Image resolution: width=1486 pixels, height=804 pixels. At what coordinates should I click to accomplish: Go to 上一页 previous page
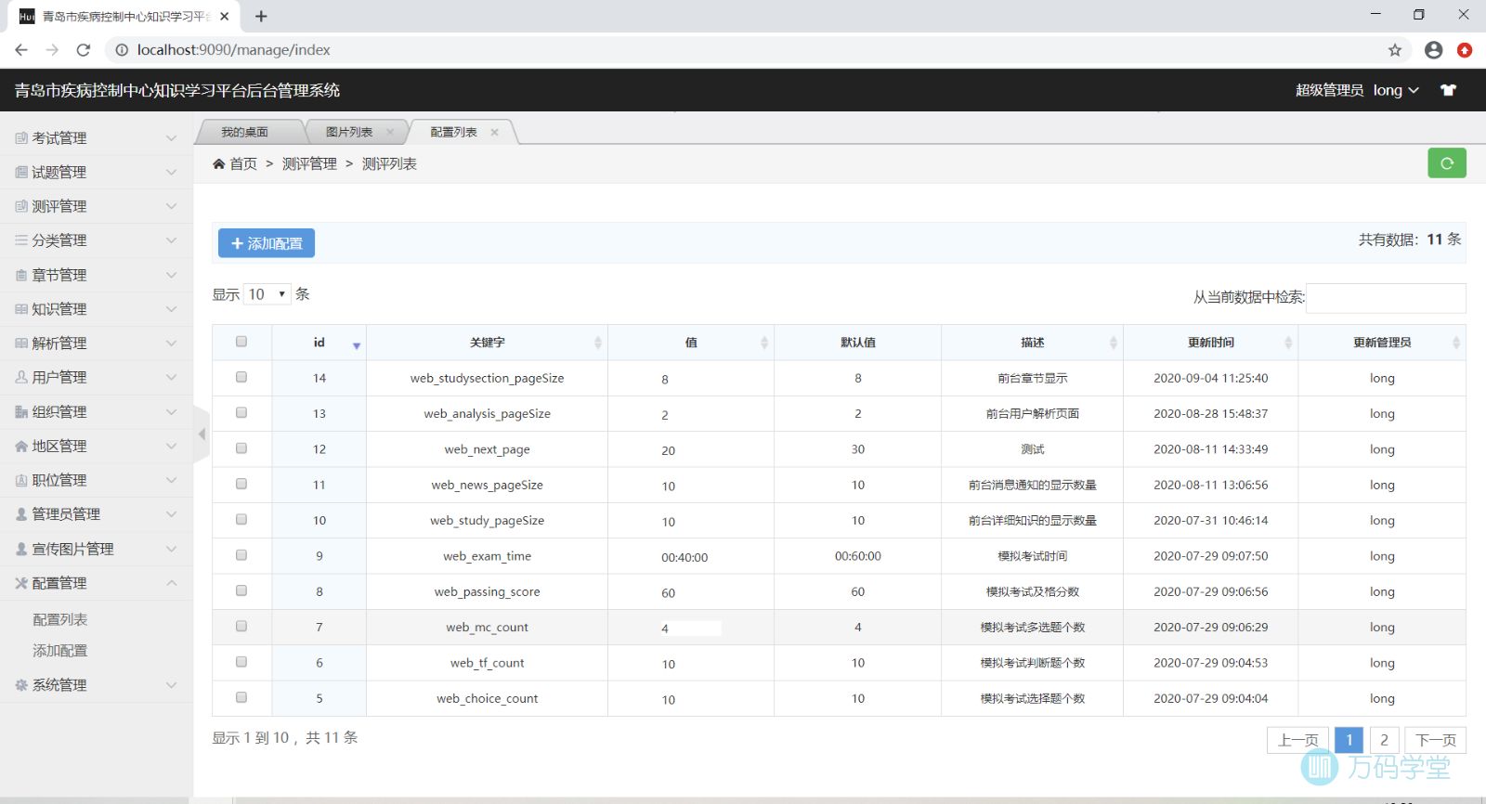(x=1297, y=740)
